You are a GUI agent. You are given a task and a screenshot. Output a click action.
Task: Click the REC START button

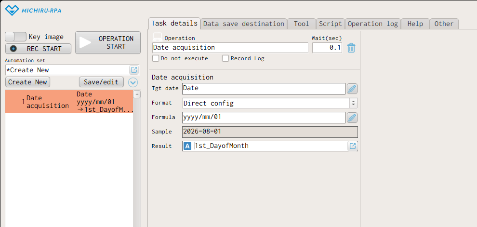point(39,49)
